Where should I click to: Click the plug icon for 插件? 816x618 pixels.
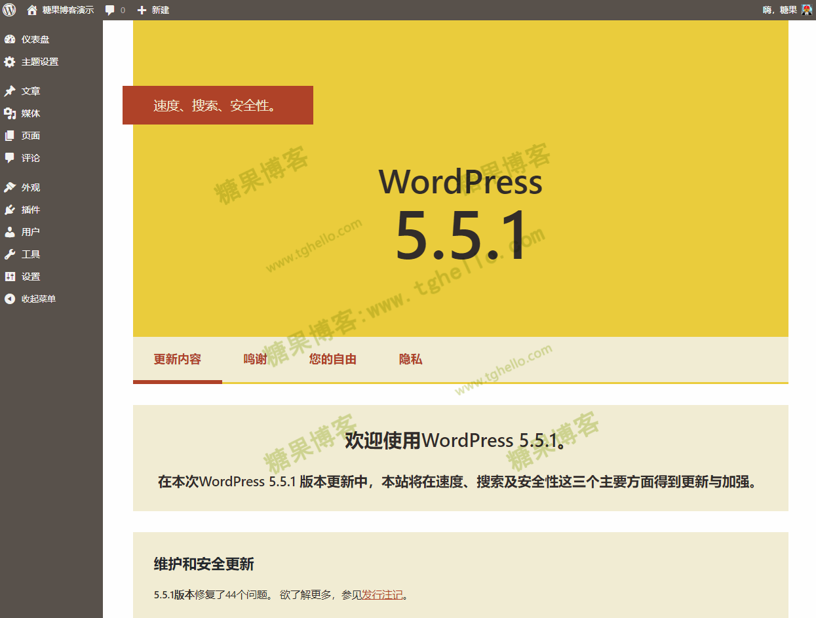(x=10, y=210)
